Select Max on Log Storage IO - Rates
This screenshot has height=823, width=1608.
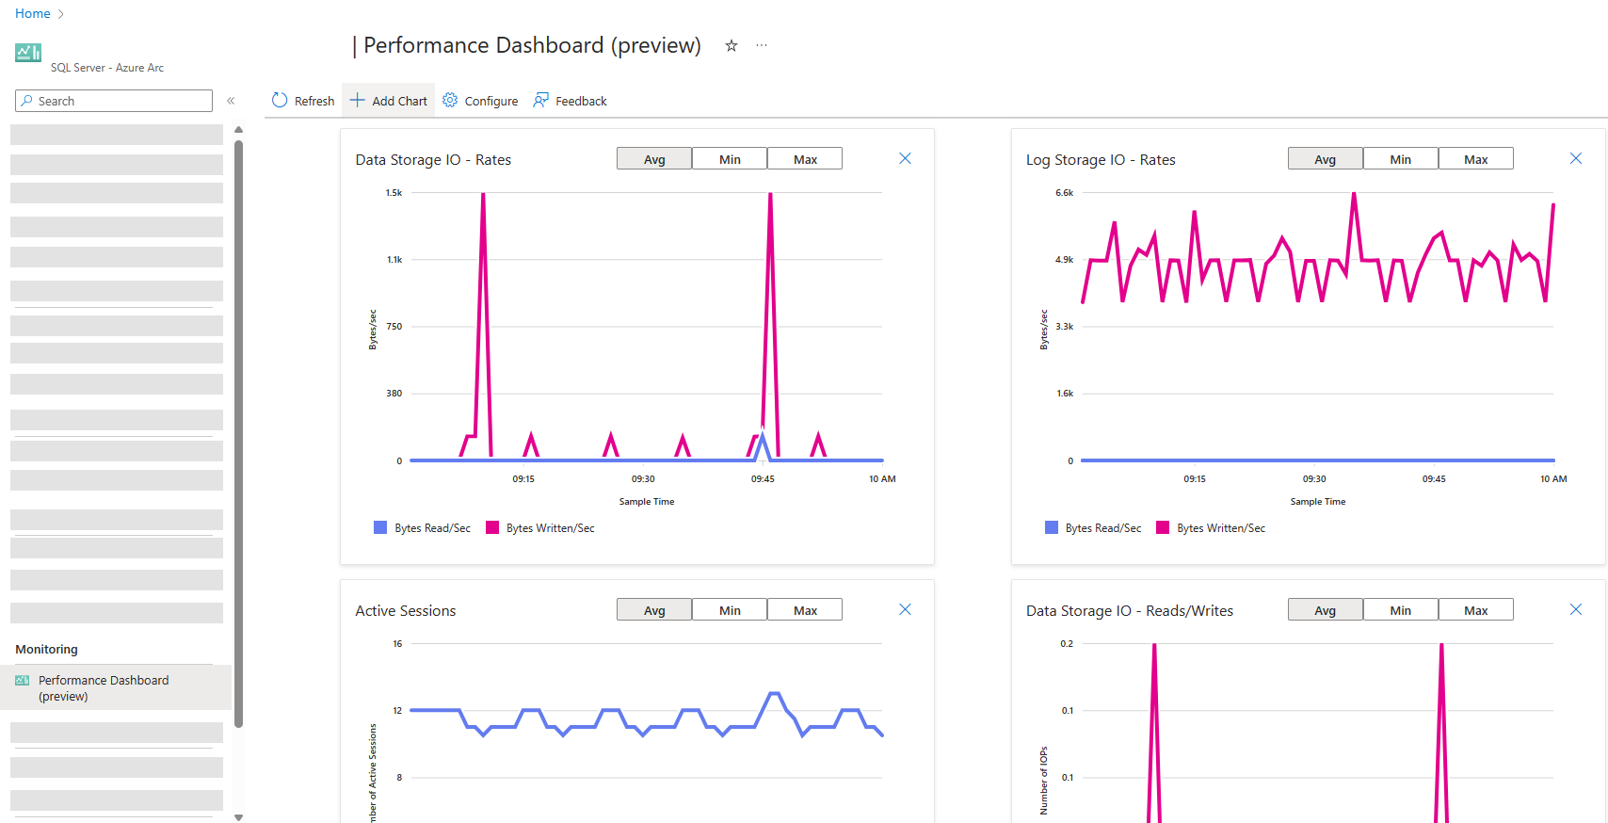click(1475, 159)
